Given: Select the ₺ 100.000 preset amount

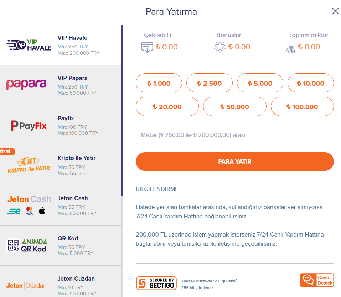Looking at the screenshot, I should click(302, 106).
